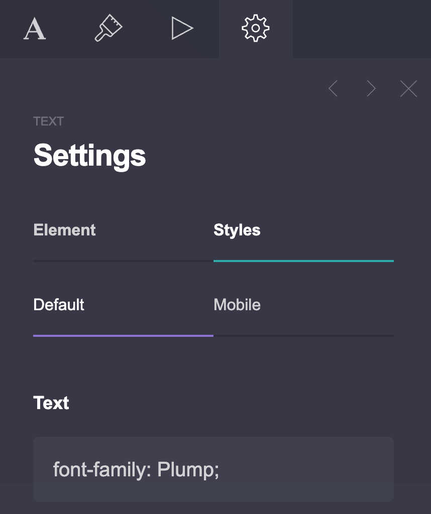Select the Styles tab
This screenshot has height=514, width=431.
[237, 230]
